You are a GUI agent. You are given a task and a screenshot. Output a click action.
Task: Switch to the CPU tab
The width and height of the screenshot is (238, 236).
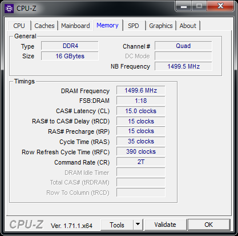tap(19, 26)
